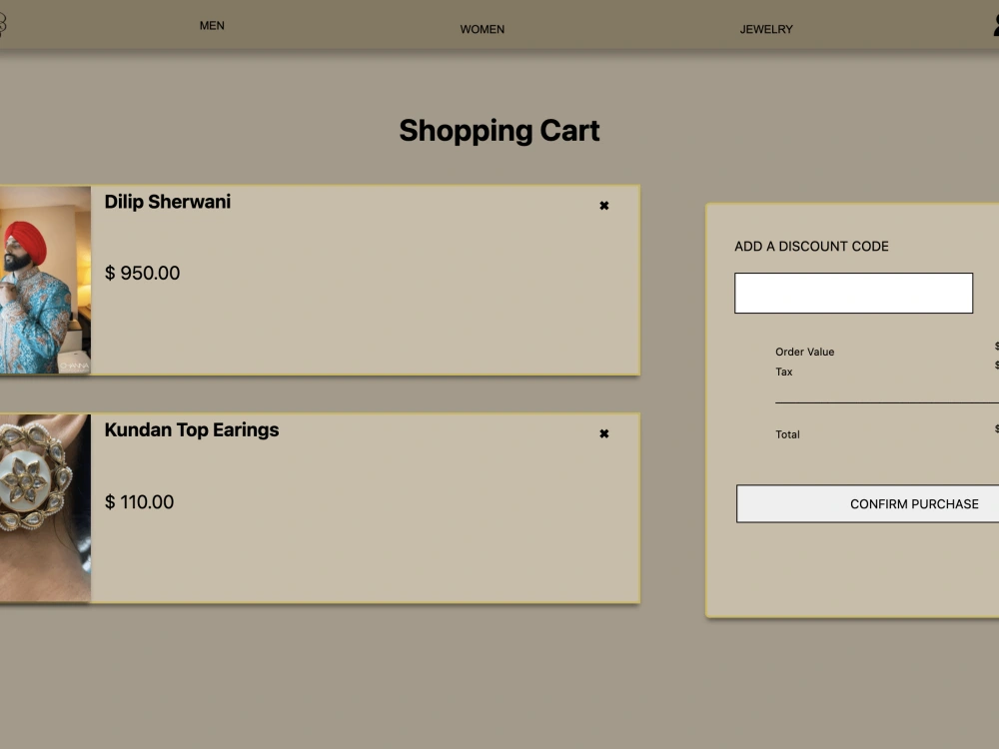
Task: Open the Kundan earrings product image
Action: coord(45,507)
